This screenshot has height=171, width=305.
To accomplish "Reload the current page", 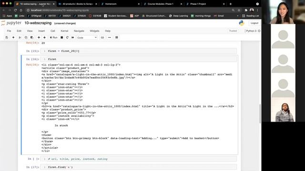I will point(15,10).
